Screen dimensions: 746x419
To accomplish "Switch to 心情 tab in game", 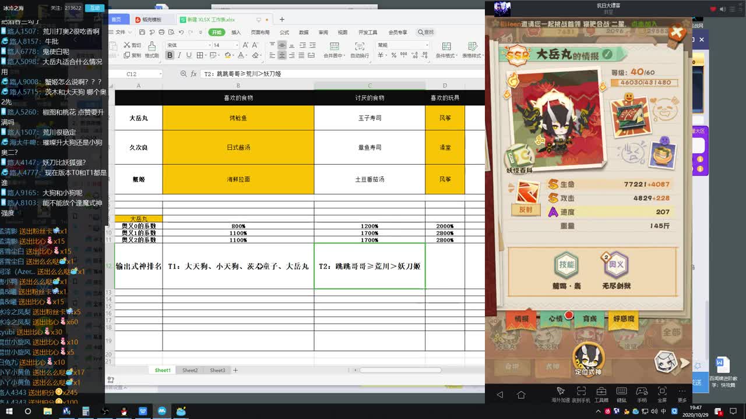I will tap(555, 319).
